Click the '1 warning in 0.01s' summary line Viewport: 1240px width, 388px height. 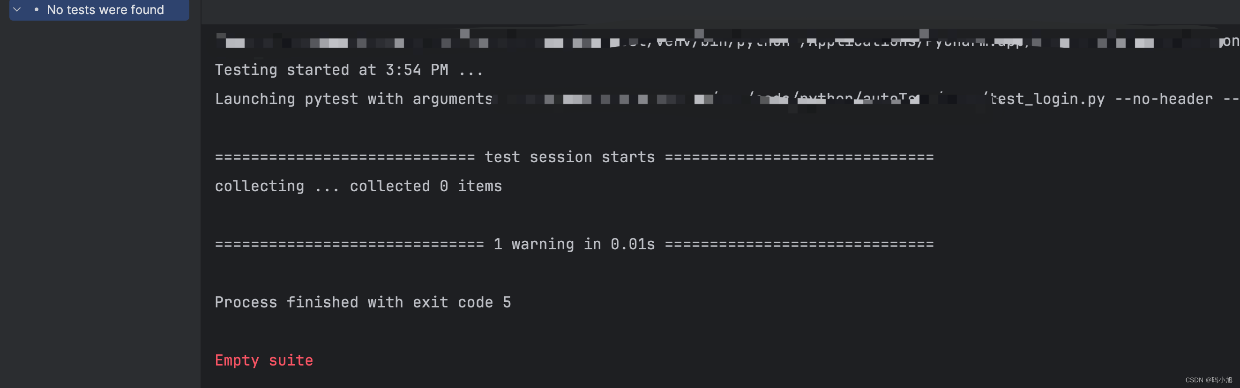573,244
